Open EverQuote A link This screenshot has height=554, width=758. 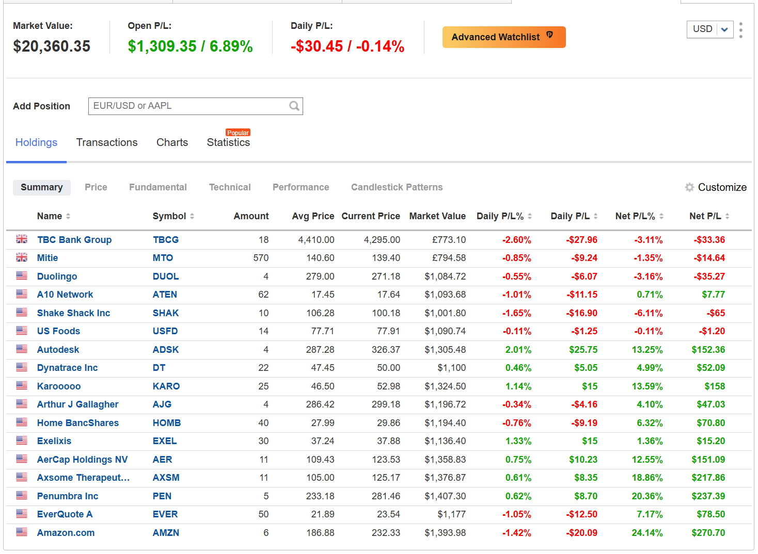tap(65, 514)
